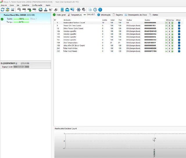Open settings with blue gear icon
Image resolution: width=186 pixels, height=158 pixels.
[78, 10]
